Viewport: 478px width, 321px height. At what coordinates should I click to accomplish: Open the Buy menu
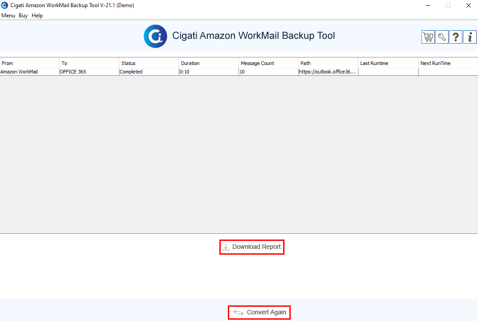click(x=23, y=16)
